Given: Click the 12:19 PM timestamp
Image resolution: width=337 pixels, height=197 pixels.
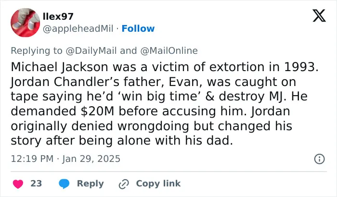Looking at the screenshot, I should coord(32,159).
